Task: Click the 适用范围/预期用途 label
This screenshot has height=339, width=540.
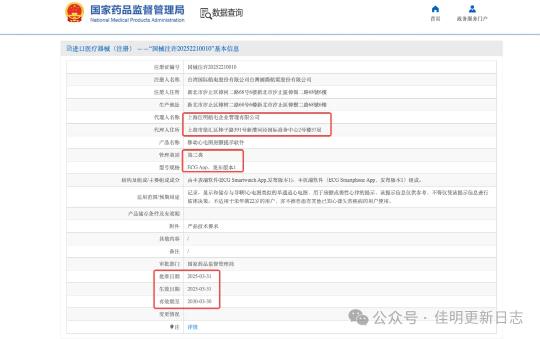Action: coord(158,197)
